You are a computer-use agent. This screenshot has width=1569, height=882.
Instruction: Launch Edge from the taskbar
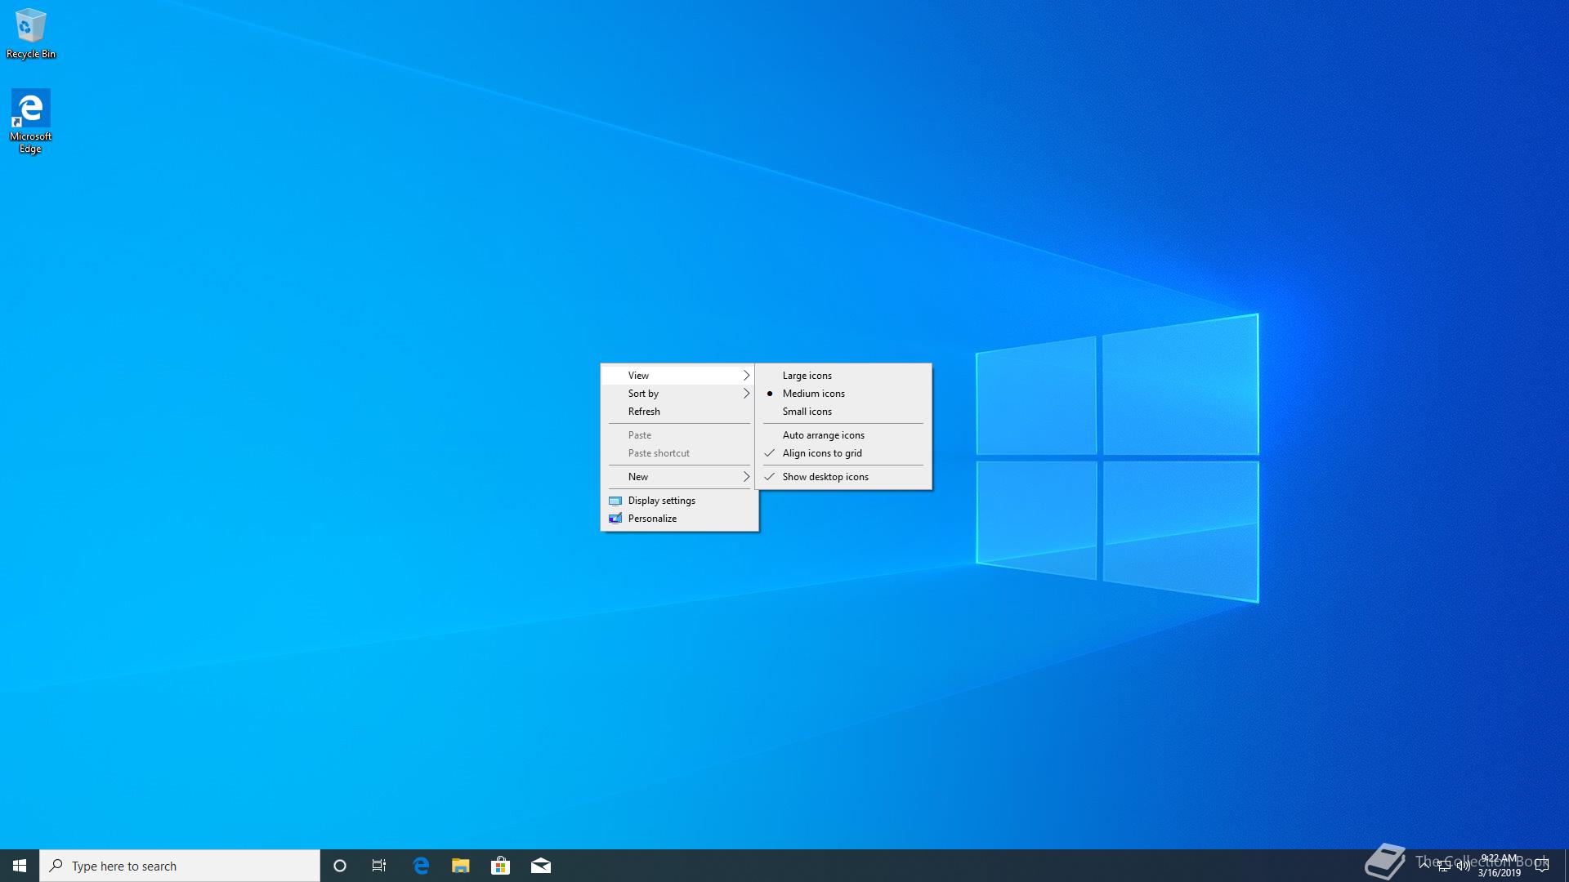point(421,866)
